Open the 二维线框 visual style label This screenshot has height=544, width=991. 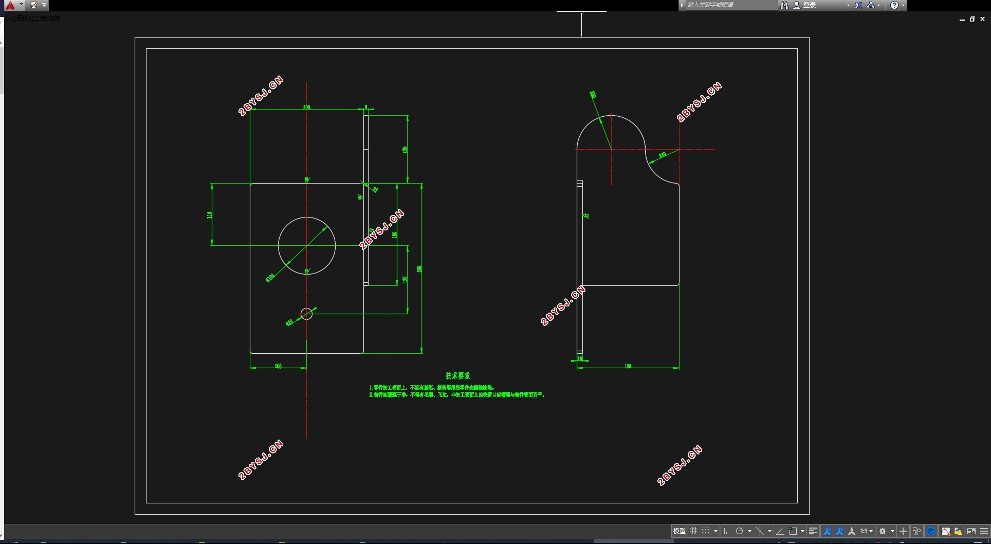[46, 19]
